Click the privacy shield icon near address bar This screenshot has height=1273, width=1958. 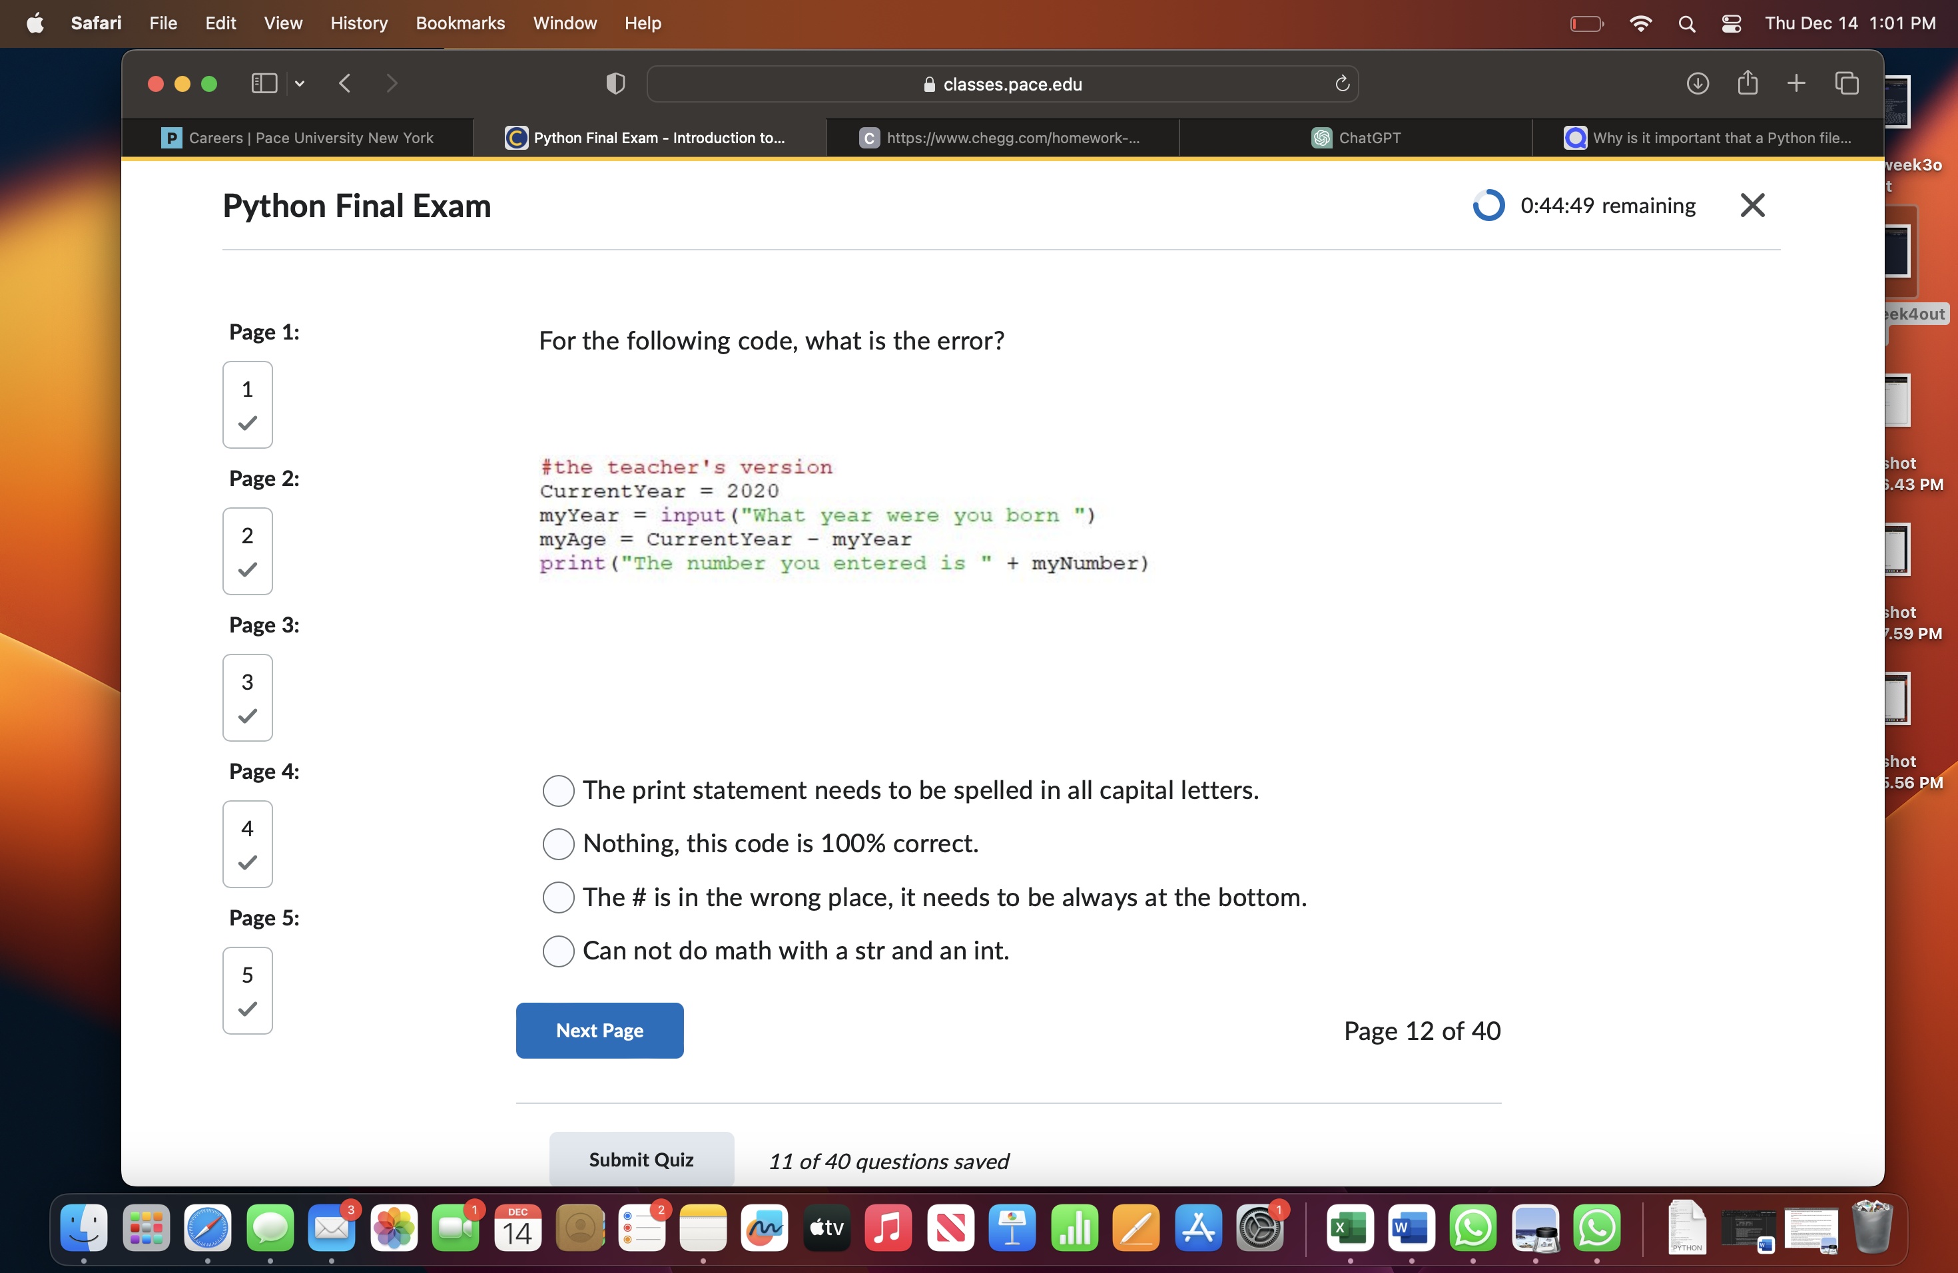point(614,83)
